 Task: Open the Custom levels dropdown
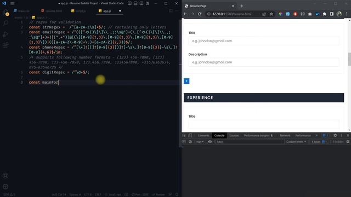tap(296, 142)
